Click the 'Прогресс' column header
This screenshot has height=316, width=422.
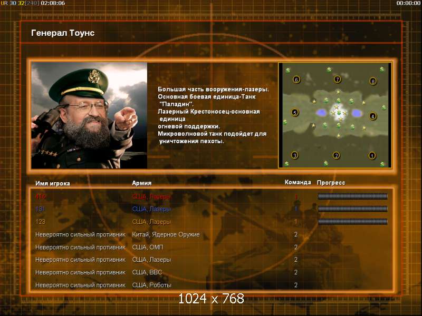[331, 183]
